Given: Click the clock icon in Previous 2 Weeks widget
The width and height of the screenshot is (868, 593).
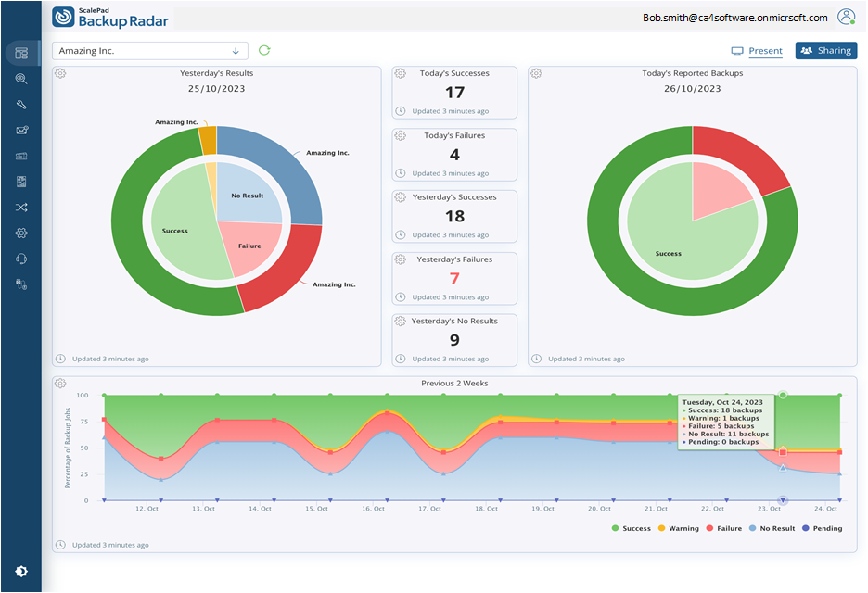Looking at the screenshot, I should point(60,545).
